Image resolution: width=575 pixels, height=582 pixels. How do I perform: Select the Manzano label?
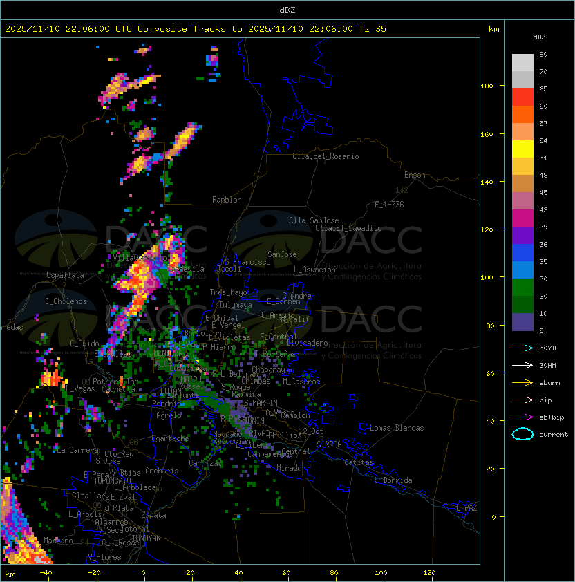pos(58,541)
